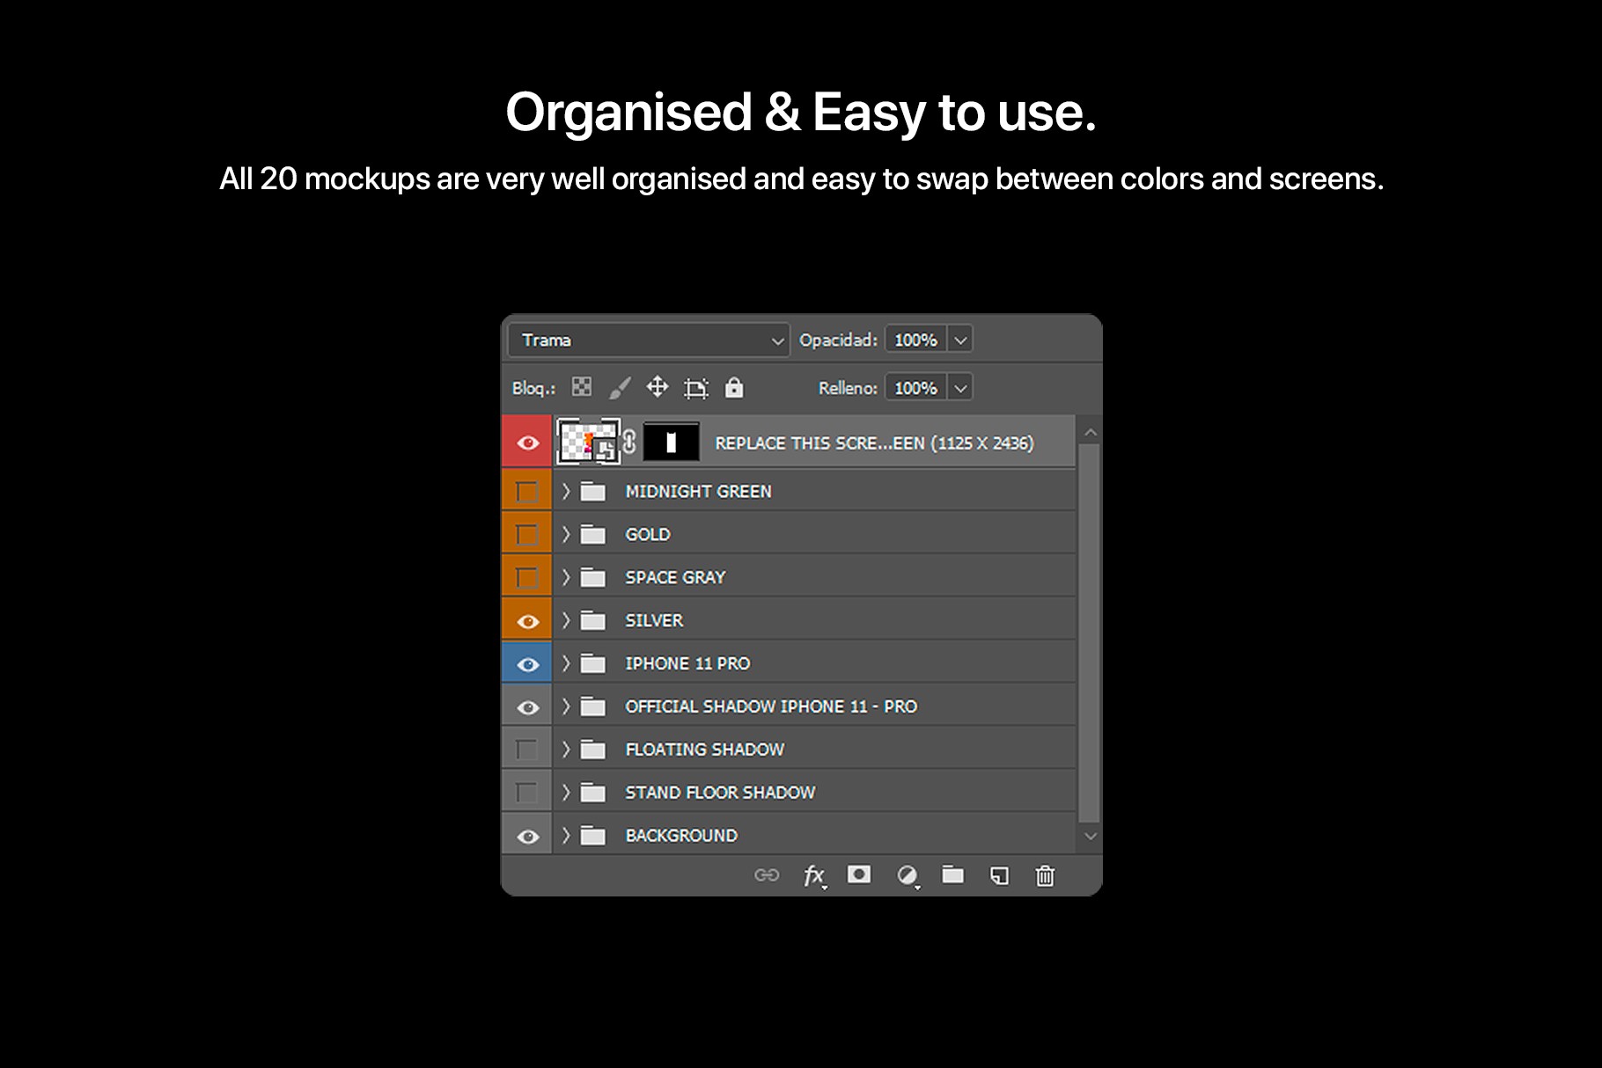The image size is (1602, 1068).
Task: Select the SILVER layer name
Action: click(x=654, y=620)
